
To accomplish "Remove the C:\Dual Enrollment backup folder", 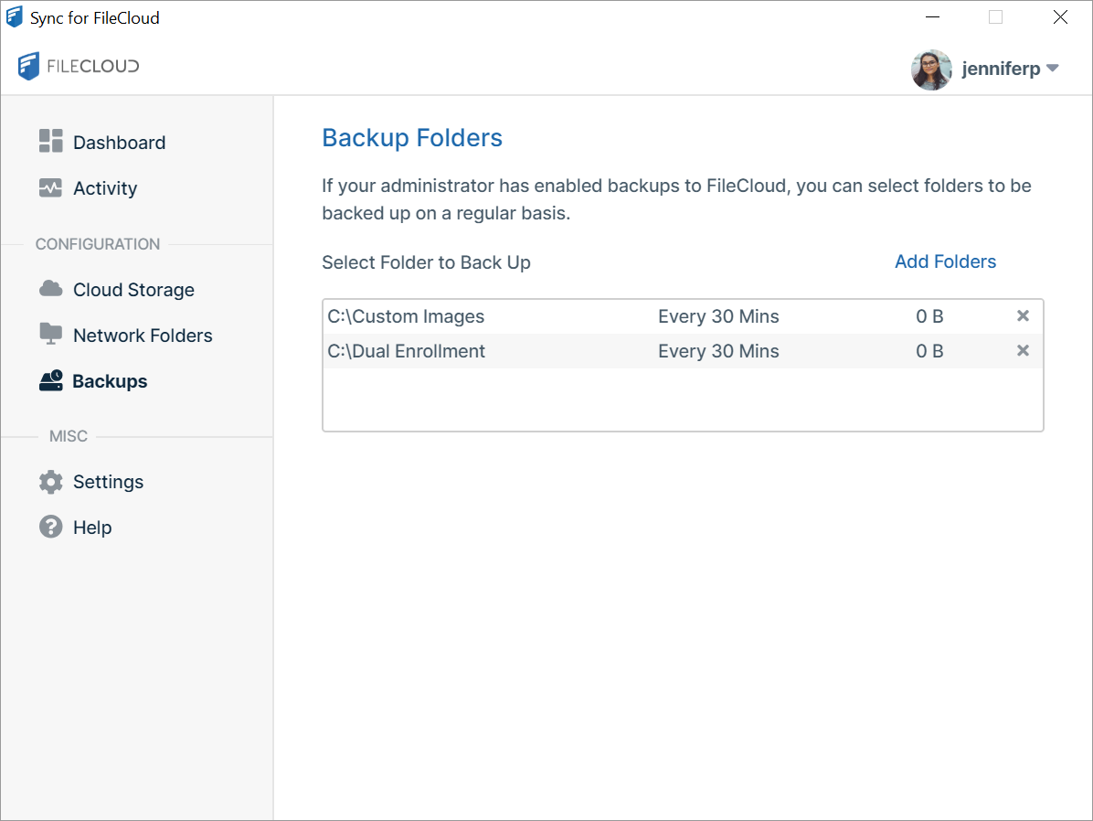I will pos(1023,351).
